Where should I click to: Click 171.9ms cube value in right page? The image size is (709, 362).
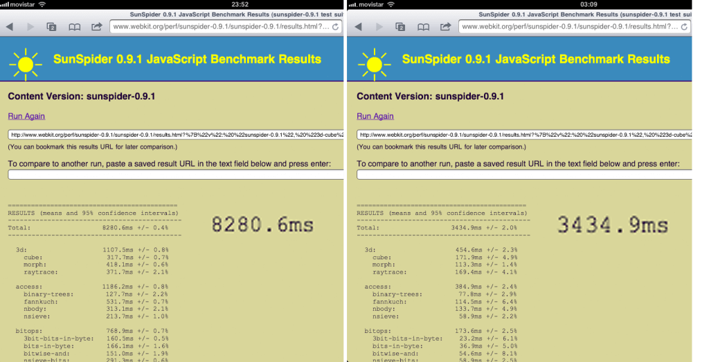(x=469, y=257)
